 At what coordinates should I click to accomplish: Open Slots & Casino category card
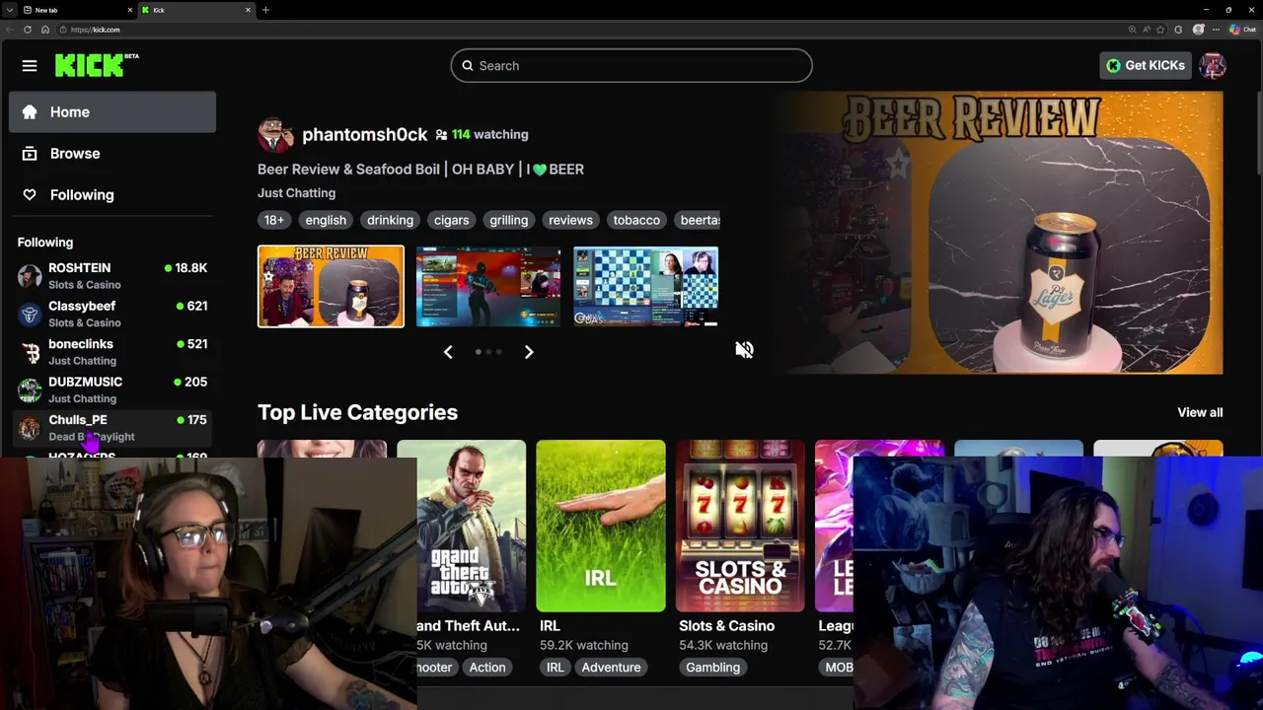tap(740, 526)
